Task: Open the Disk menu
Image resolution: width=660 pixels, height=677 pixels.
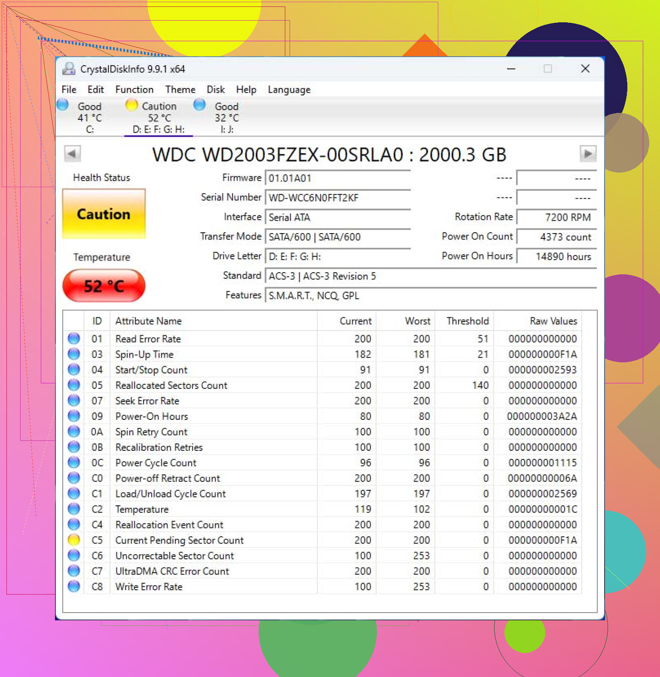Action: [x=216, y=89]
